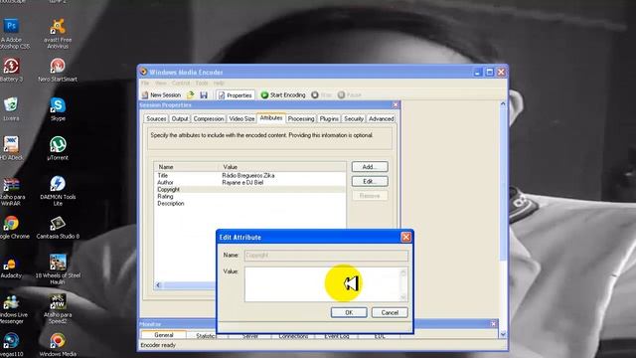Switch to the Security tab

tap(354, 119)
